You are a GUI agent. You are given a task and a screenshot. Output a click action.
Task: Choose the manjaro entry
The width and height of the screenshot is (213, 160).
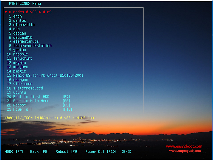pos(18,67)
